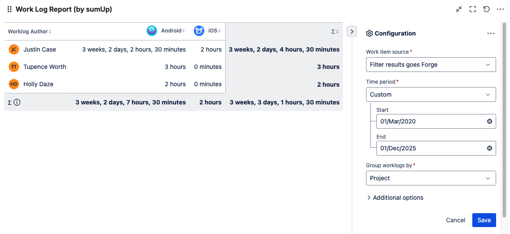Open the gadget's more actions menu
Viewport: 510px width, 234px height.
(x=500, y=9)
